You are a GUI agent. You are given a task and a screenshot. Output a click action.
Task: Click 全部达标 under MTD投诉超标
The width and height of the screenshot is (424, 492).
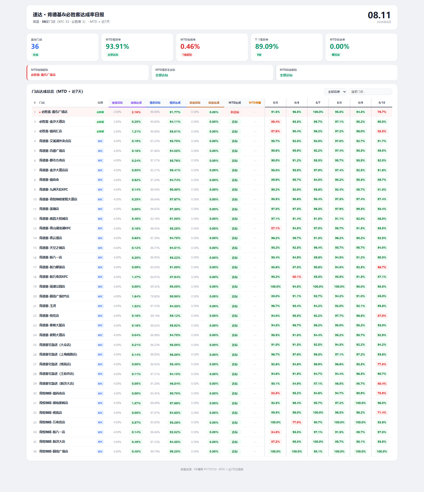click(x=286, y=75)
